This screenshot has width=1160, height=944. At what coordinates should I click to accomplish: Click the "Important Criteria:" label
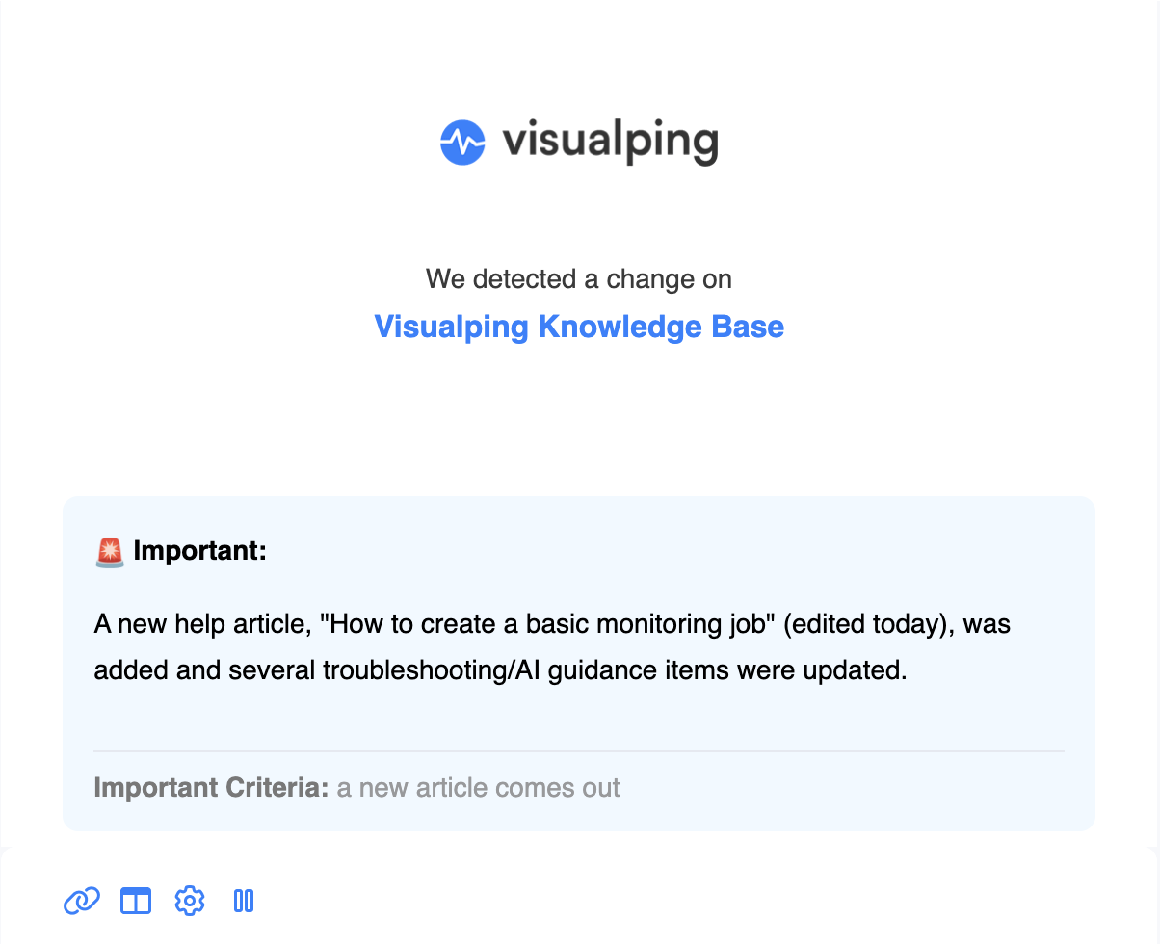211,787
